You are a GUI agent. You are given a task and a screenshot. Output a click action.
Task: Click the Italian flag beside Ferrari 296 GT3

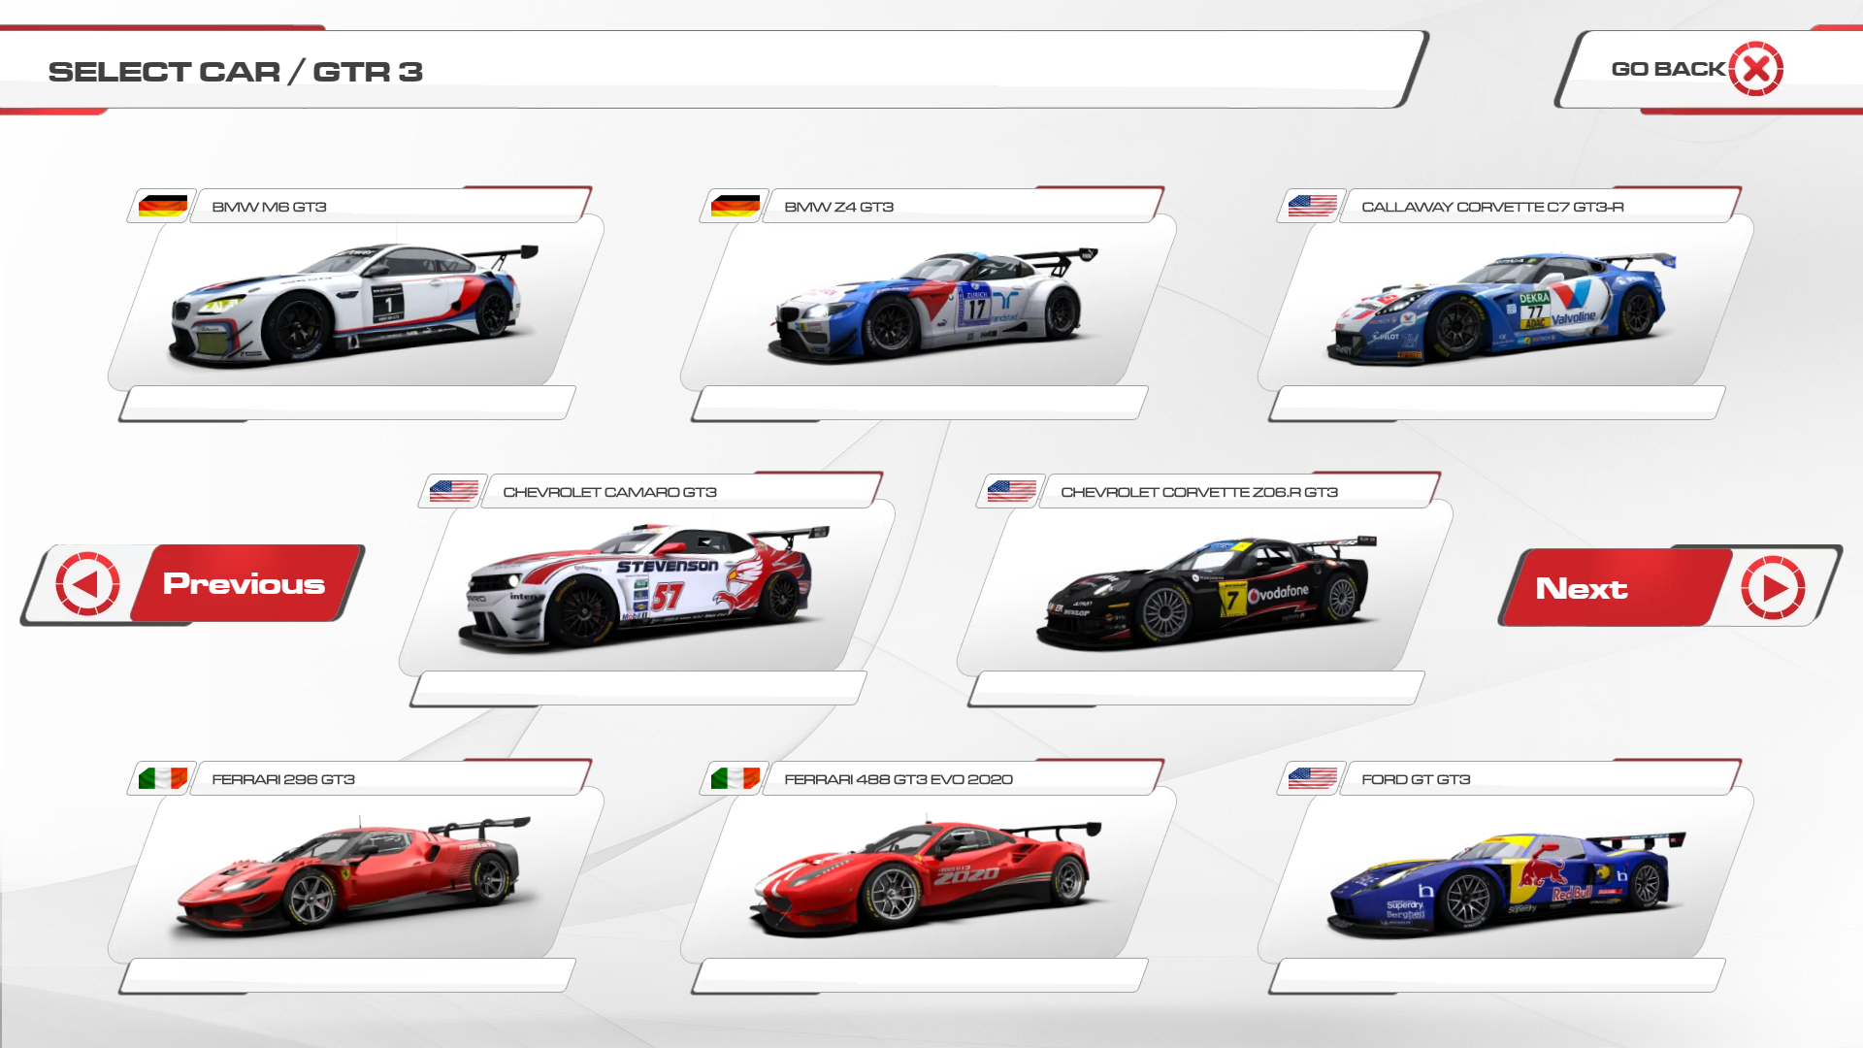click(163, 779)
